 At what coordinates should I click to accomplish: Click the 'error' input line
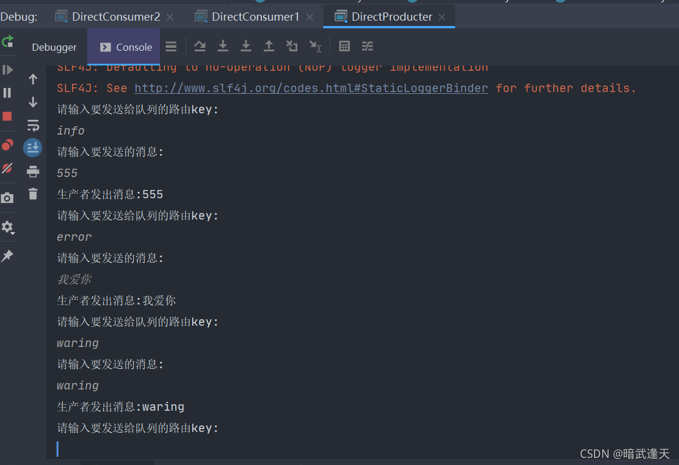pyautogui.click(x=74, y=237)
